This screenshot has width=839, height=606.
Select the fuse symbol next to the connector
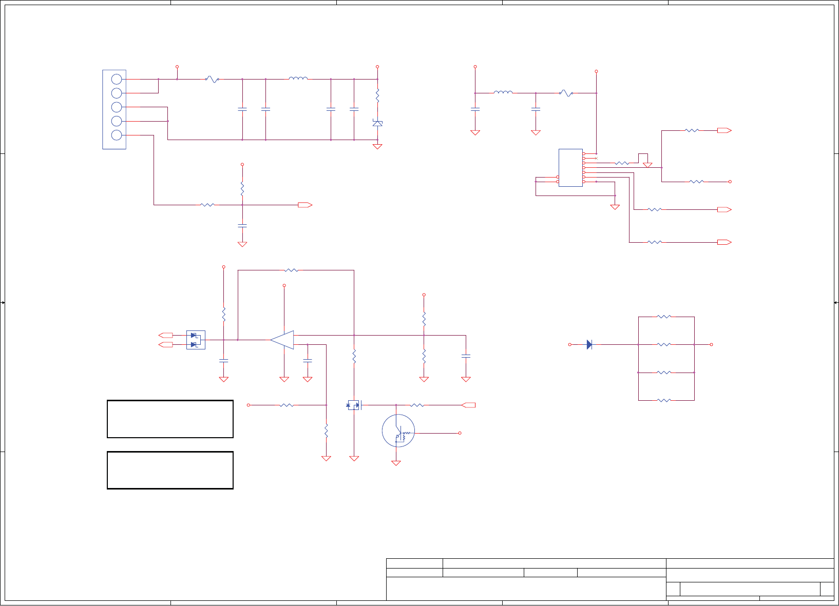(x=212, y=79)
